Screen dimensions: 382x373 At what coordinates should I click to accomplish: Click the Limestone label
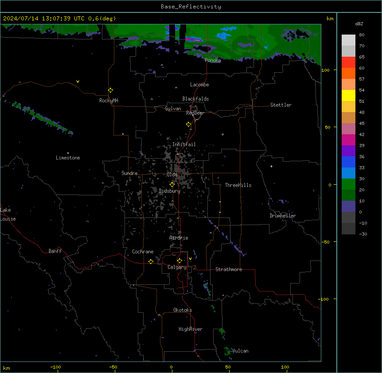pos(68,158)
